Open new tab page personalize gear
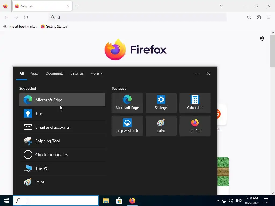This screenshot has height=206, width=275. [x=262, y=39]
